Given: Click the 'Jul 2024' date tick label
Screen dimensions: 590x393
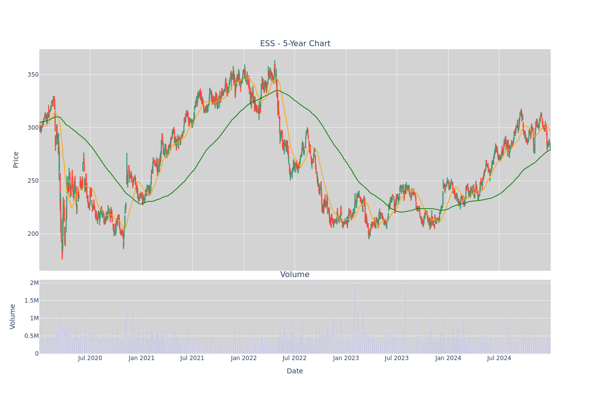Looking at the screenshot, I should [x=499, y=358].
